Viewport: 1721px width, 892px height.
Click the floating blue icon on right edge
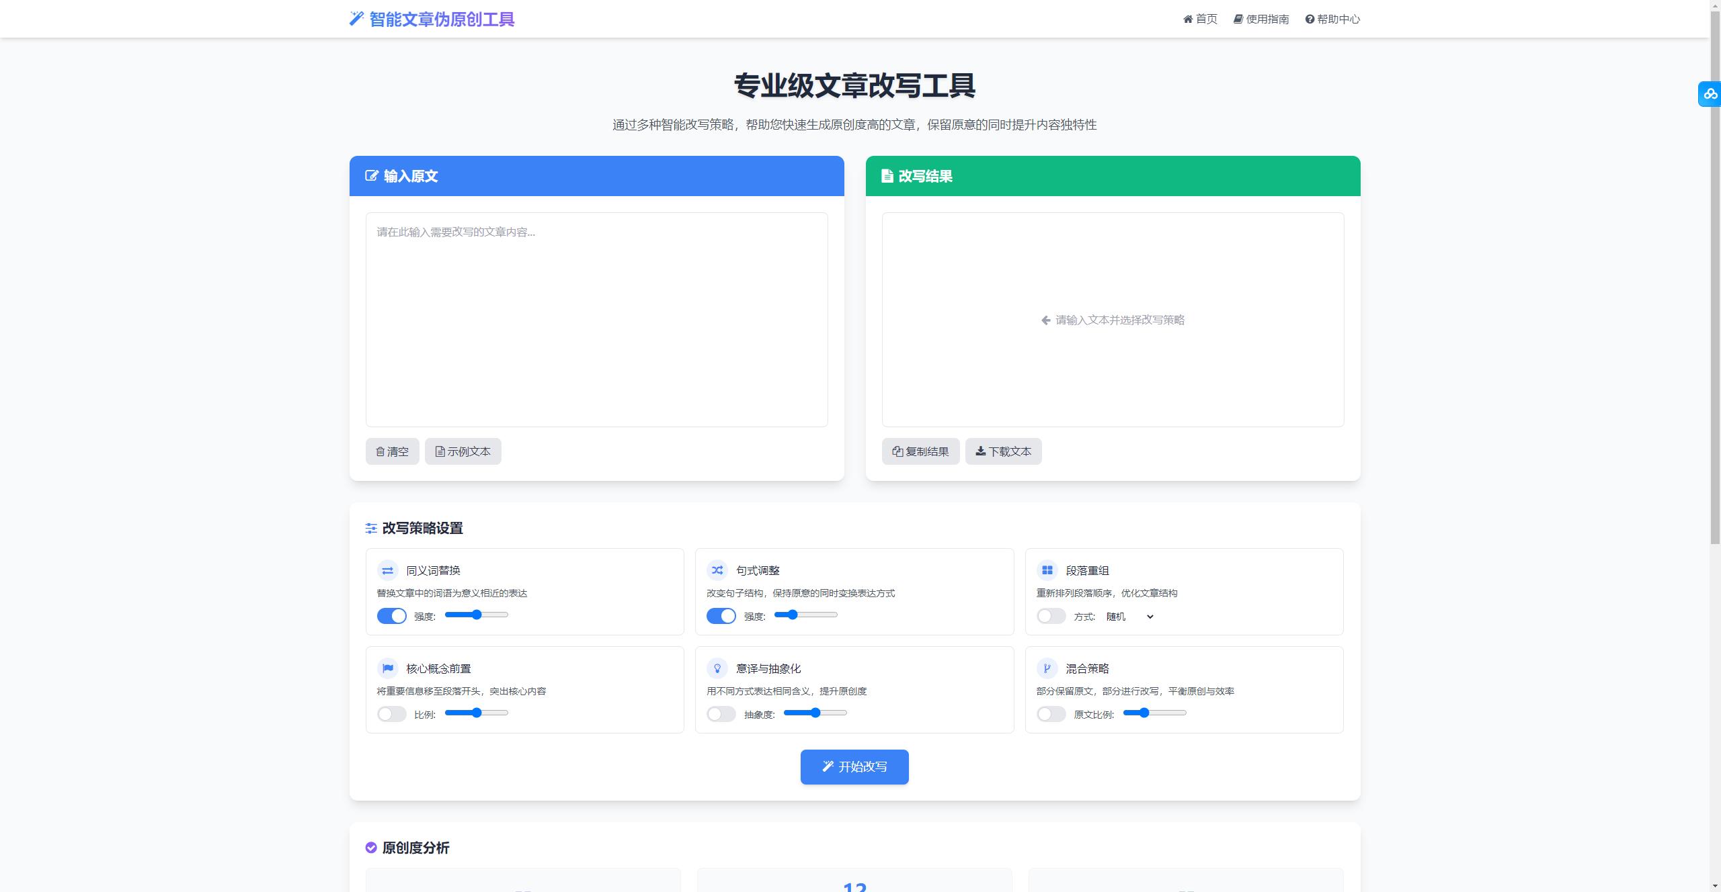click(x=1710, y=93)
